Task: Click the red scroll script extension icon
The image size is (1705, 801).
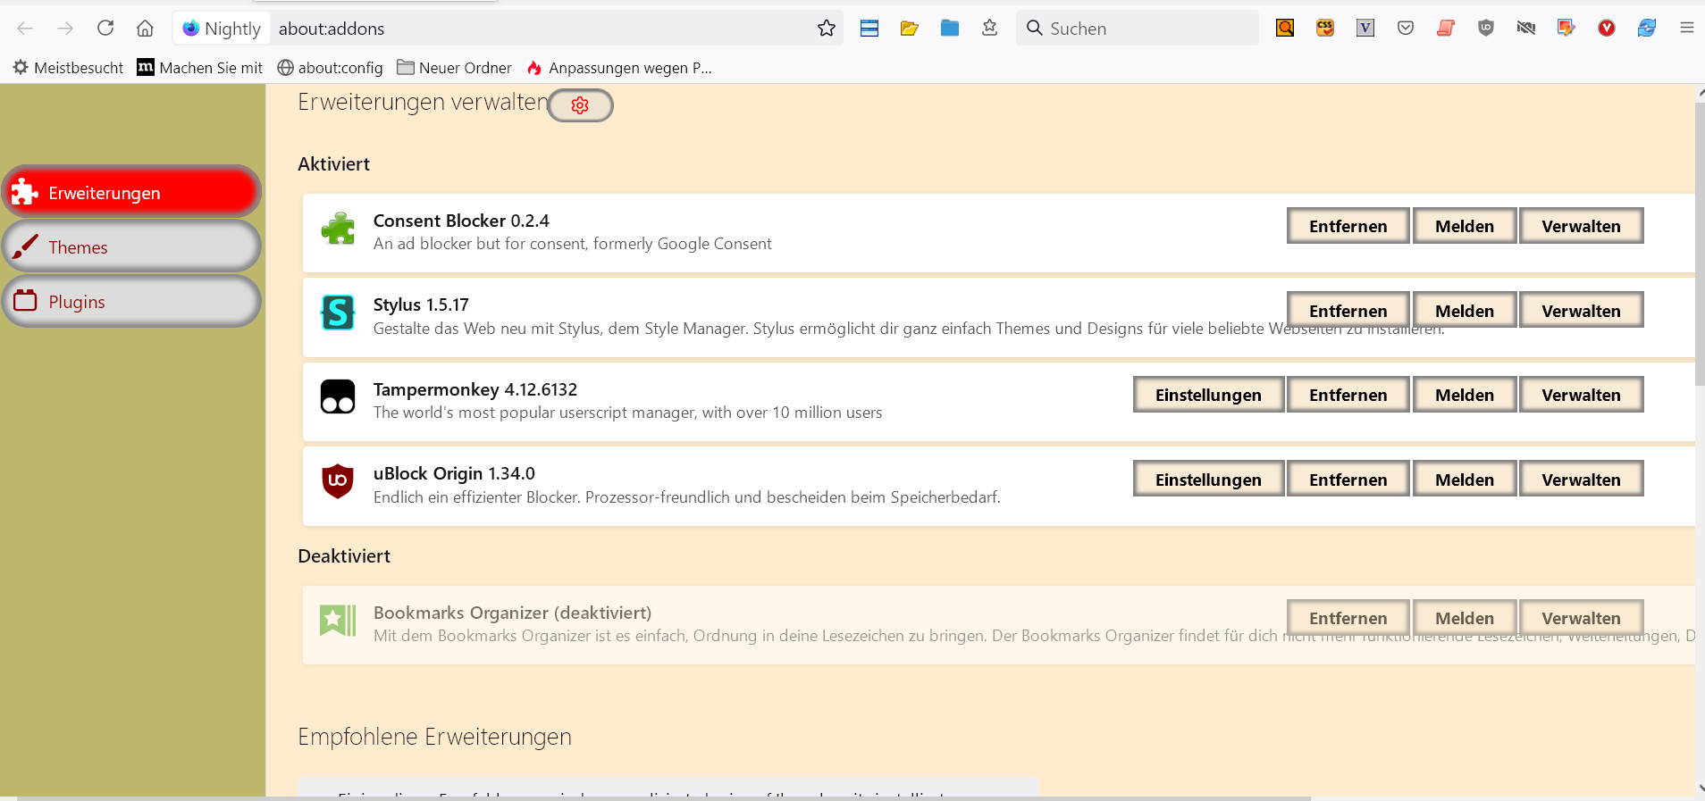Action: click(1446, 29)
